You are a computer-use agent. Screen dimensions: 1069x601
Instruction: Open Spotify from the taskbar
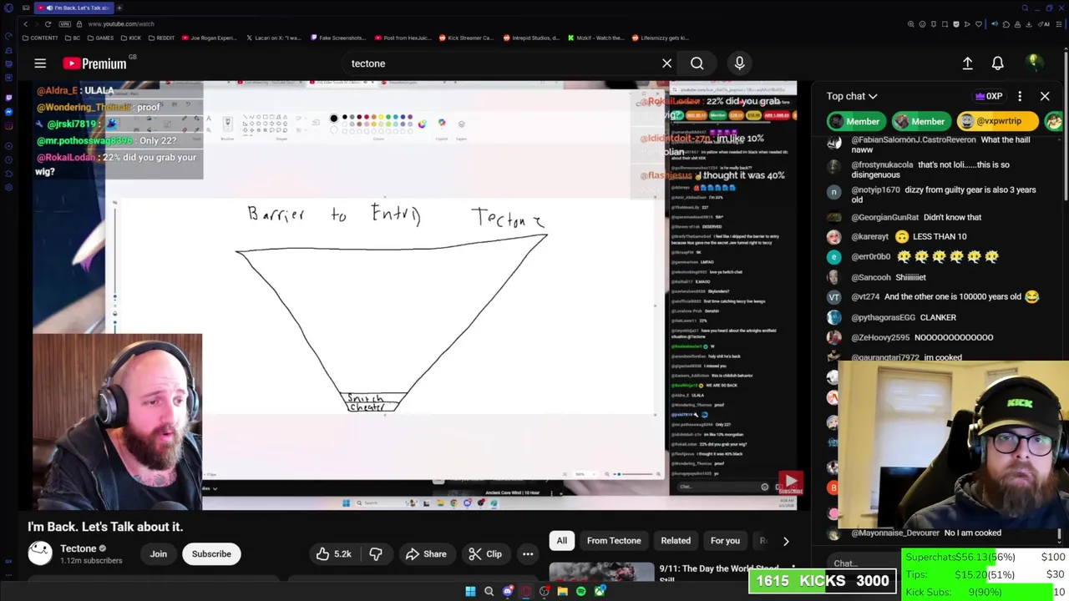pyautogui.click(x=581, y=592)
